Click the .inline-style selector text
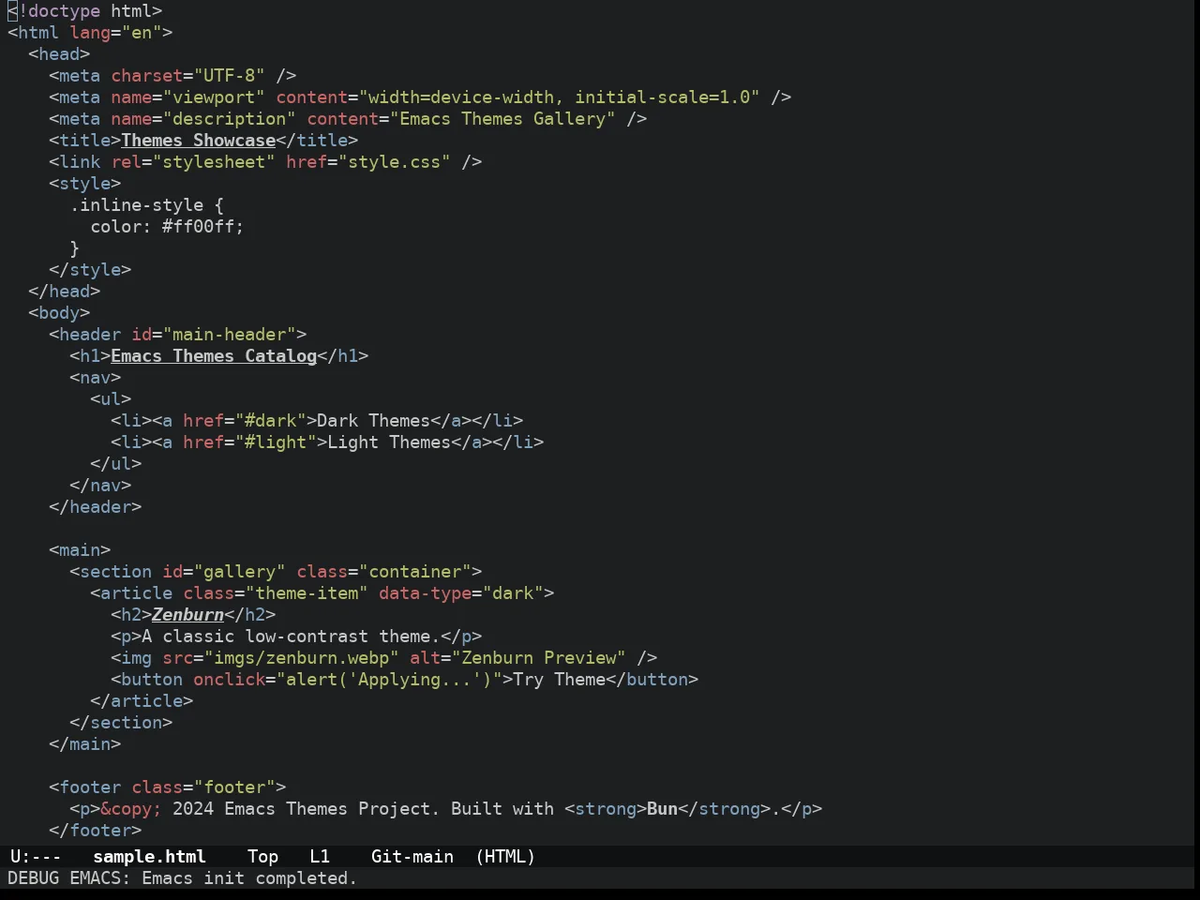1200x900 pixels. click(x=136, y=204)
